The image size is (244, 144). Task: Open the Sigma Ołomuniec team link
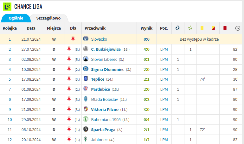click(107, 69)
